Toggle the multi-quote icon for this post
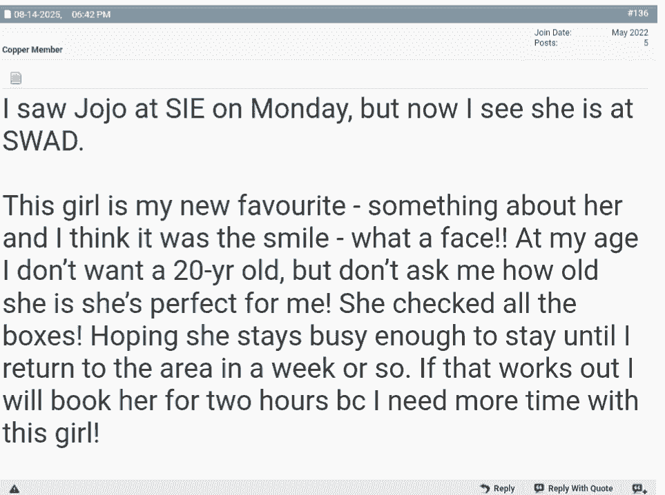Screen dimensions: 665x495 click(639, 489)
